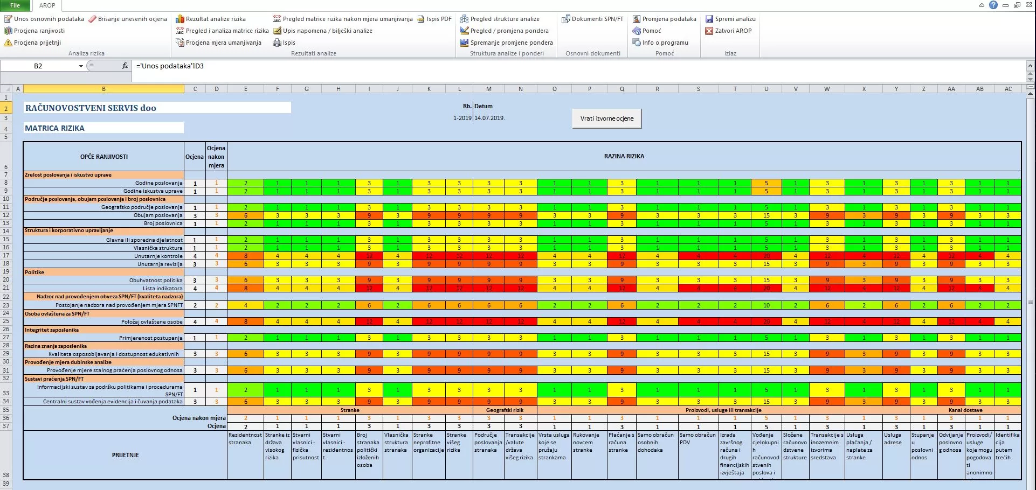1036x490 pixels.
Task: Switch to the AROP ribbon tab
Action: (x=47, y=5)
